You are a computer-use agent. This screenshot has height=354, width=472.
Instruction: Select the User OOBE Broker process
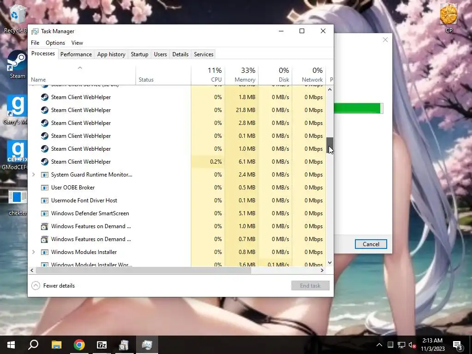(177, 188)
